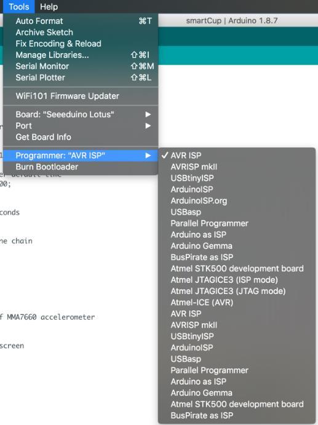The height and width of the screenshot is (425, 318).
Task: Select AVRISP mkII below Atmel-ICE section
Action: [237, 325]
